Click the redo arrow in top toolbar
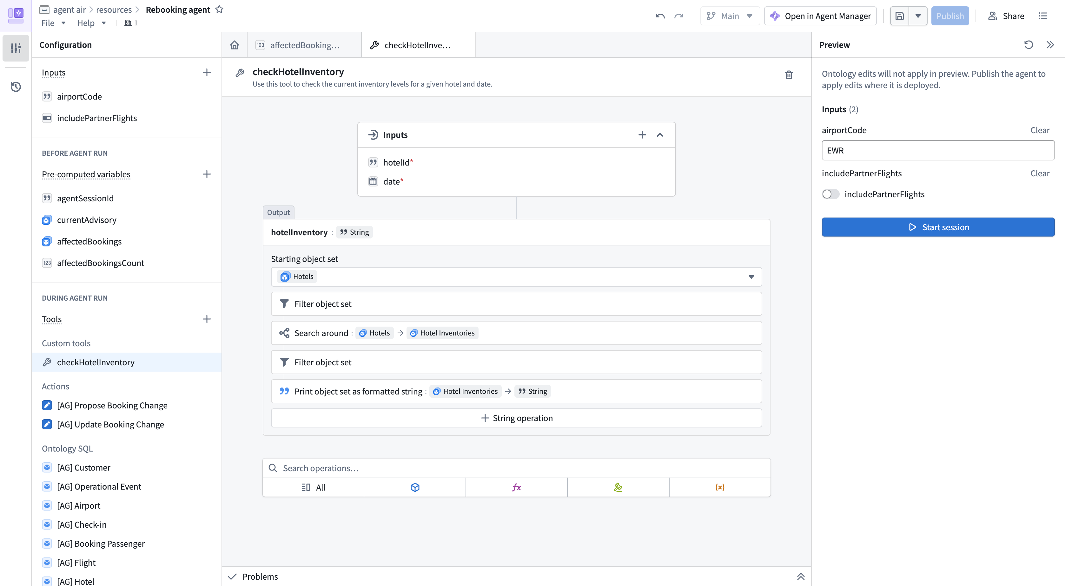This screenshot has height=586, width=1065. point(678,16)
